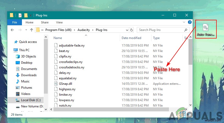Select the limiter.ny file
The height and width of the screenshot is (123, 224).
(66, 95)
